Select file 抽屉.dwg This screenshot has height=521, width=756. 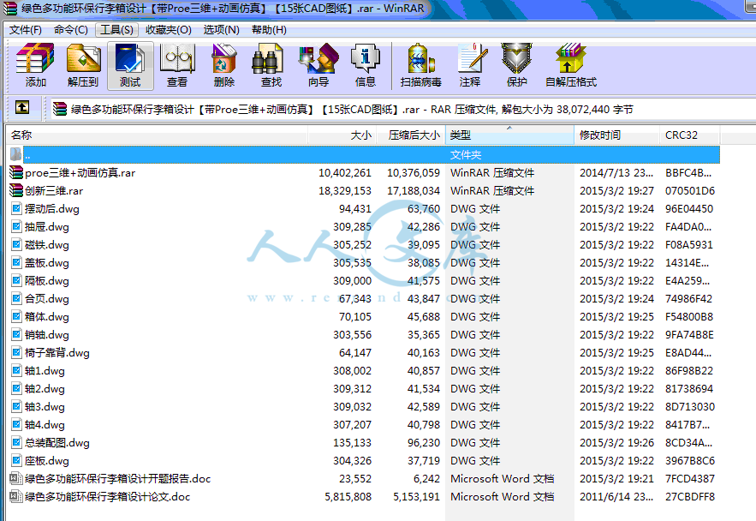47,227
